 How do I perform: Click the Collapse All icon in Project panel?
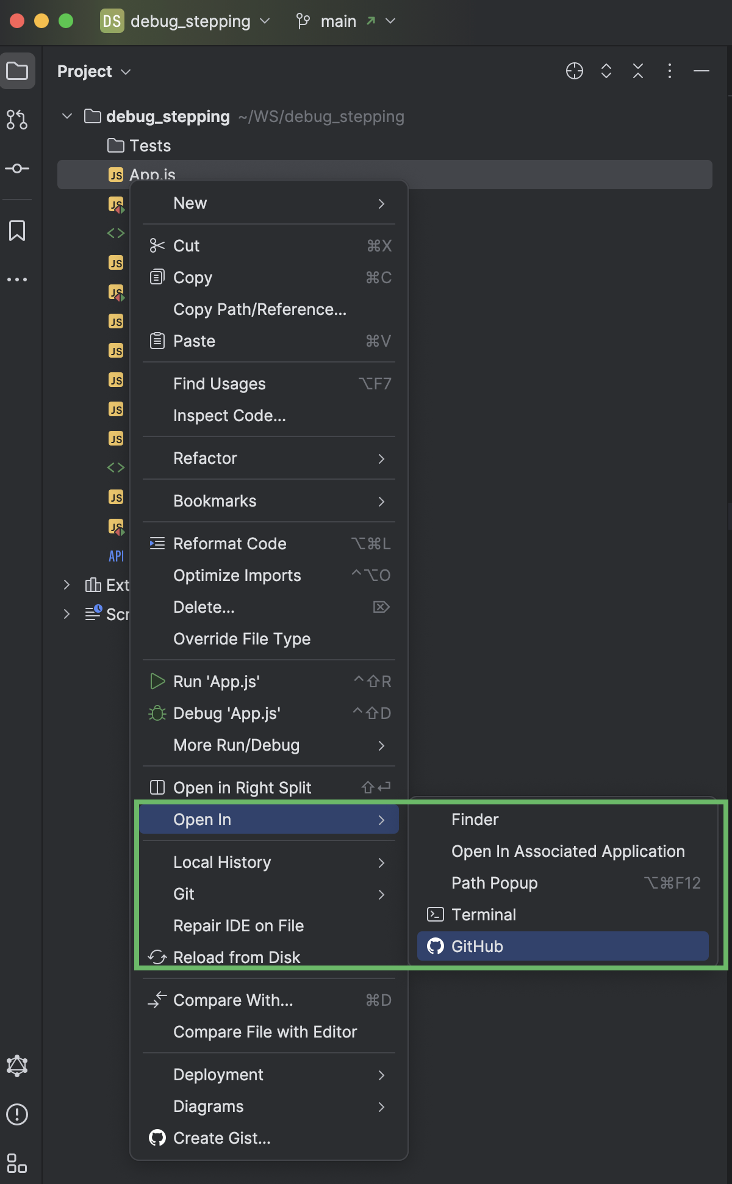click(x=637, y=71)
